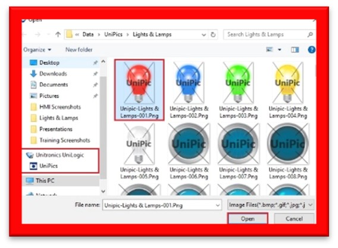Select the Lamps-007 round button thumbnail
338x248 pixels.
(x=238, y=144)
